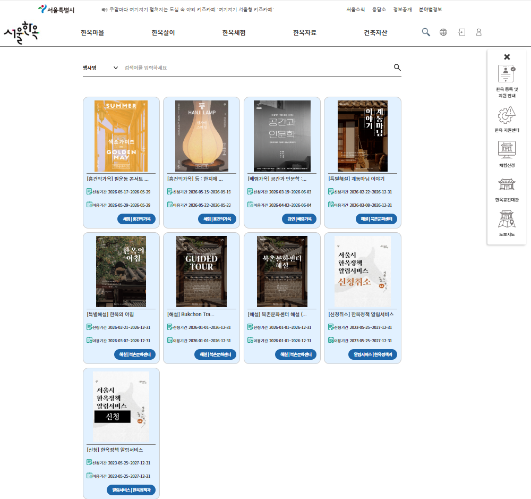The width and height of the screenshot is (531, 499).
Task: Click 이용기간 calendar icon on [신청] 한옥정책 알림서비스 card
Action: (x=89, y=476)
